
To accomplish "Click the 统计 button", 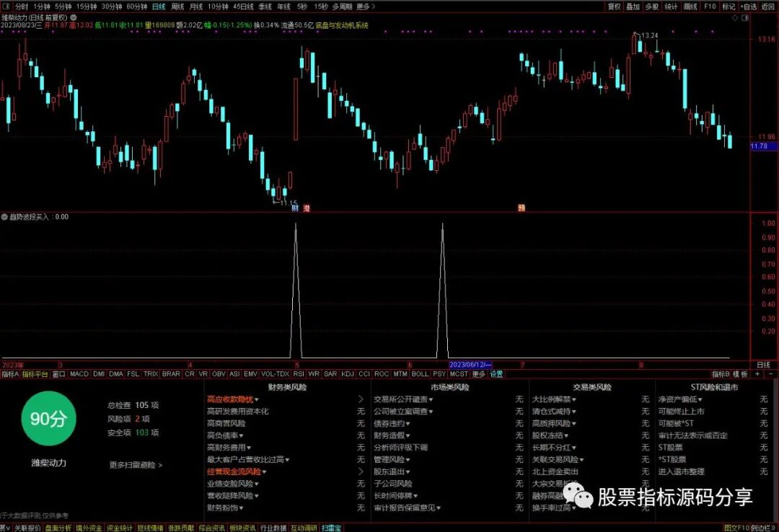I will click(671, 6).
